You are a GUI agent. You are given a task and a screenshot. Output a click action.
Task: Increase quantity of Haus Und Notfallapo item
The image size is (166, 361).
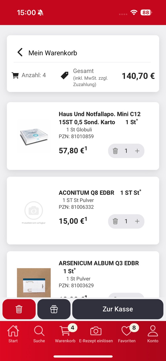pos(137,151)
